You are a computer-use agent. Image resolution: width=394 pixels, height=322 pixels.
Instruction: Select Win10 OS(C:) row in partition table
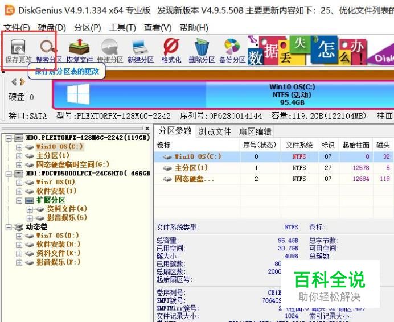click(274, 156)
